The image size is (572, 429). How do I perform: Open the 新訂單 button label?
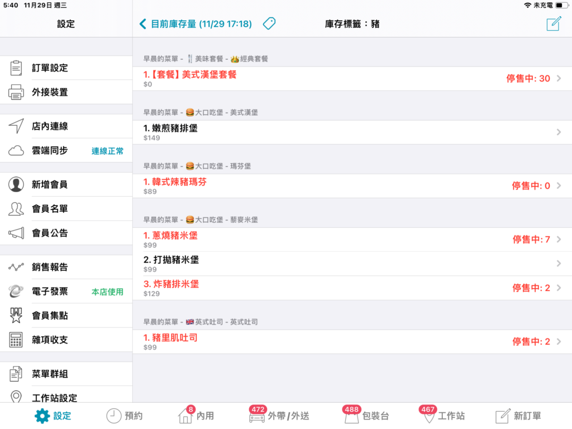click(527, 416)
